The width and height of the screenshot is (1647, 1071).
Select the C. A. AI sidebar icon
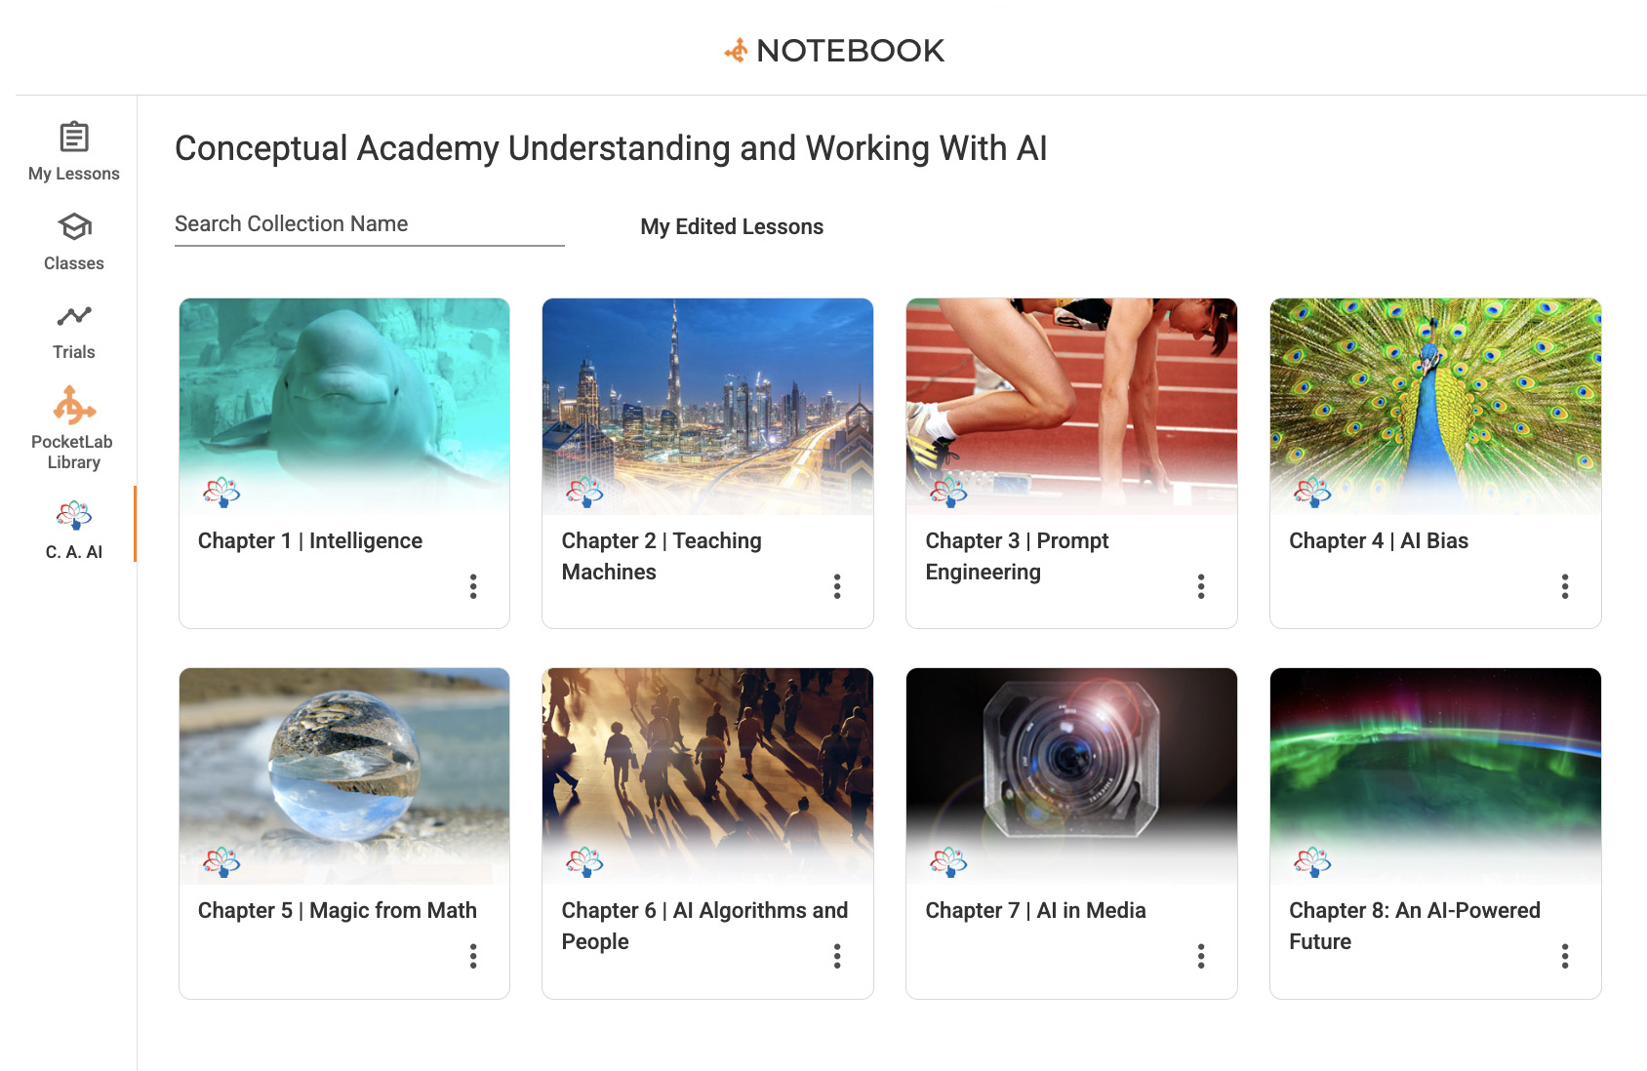(x=74, y=515)
